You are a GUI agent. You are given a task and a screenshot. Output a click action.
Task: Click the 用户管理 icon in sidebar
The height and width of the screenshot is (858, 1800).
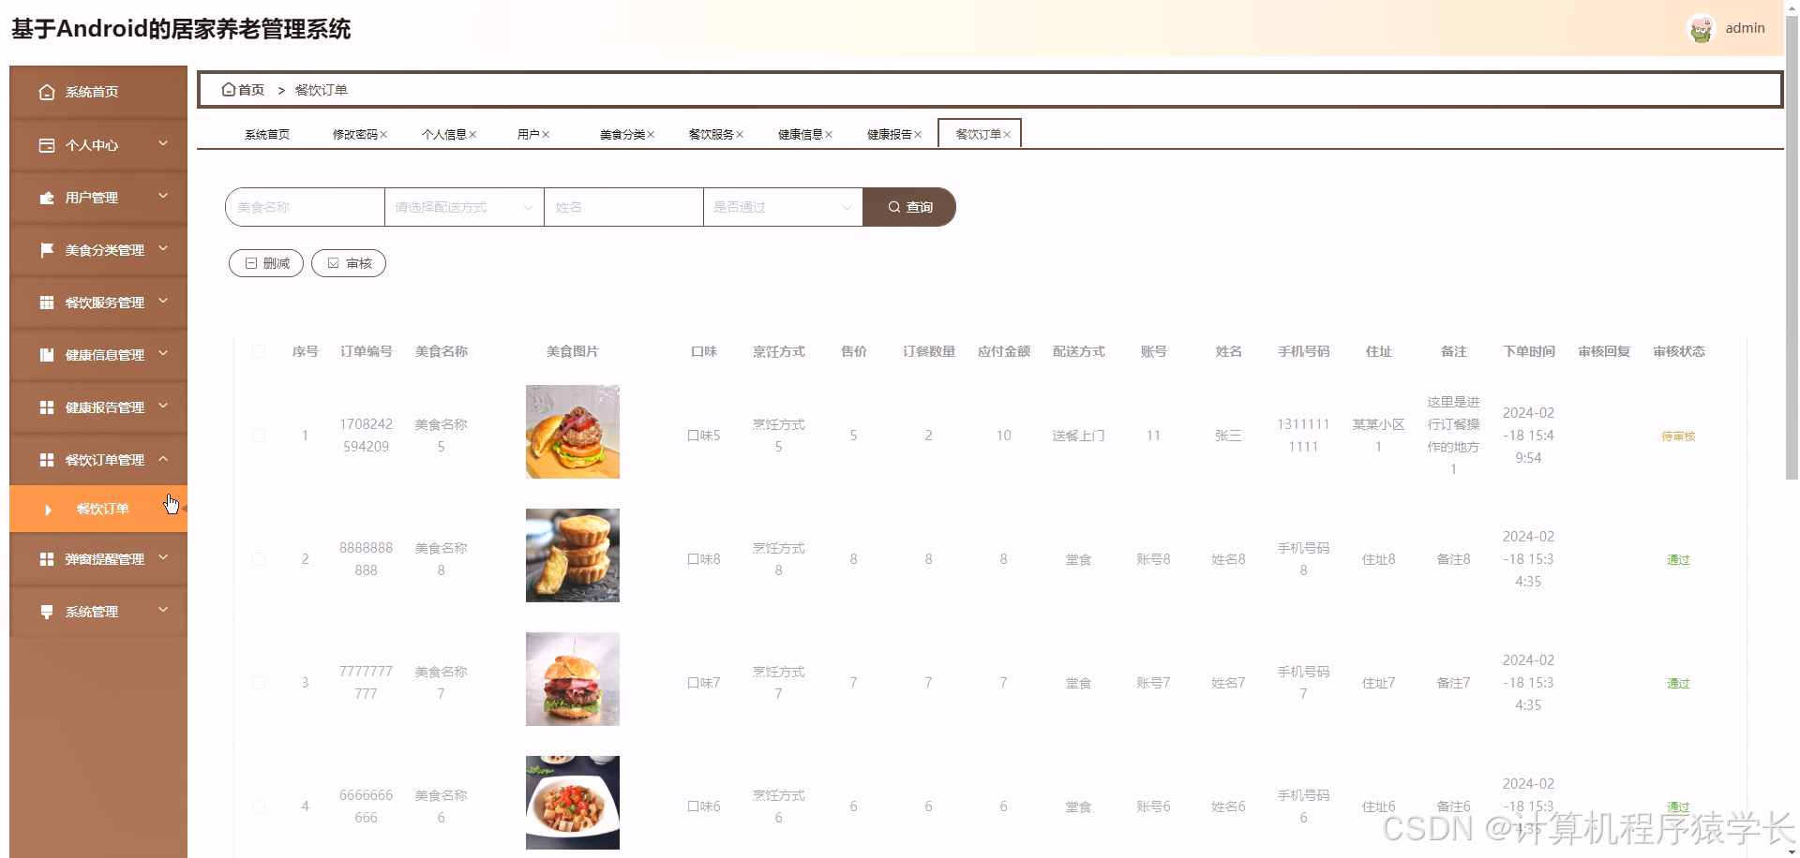tap(47, 198)
